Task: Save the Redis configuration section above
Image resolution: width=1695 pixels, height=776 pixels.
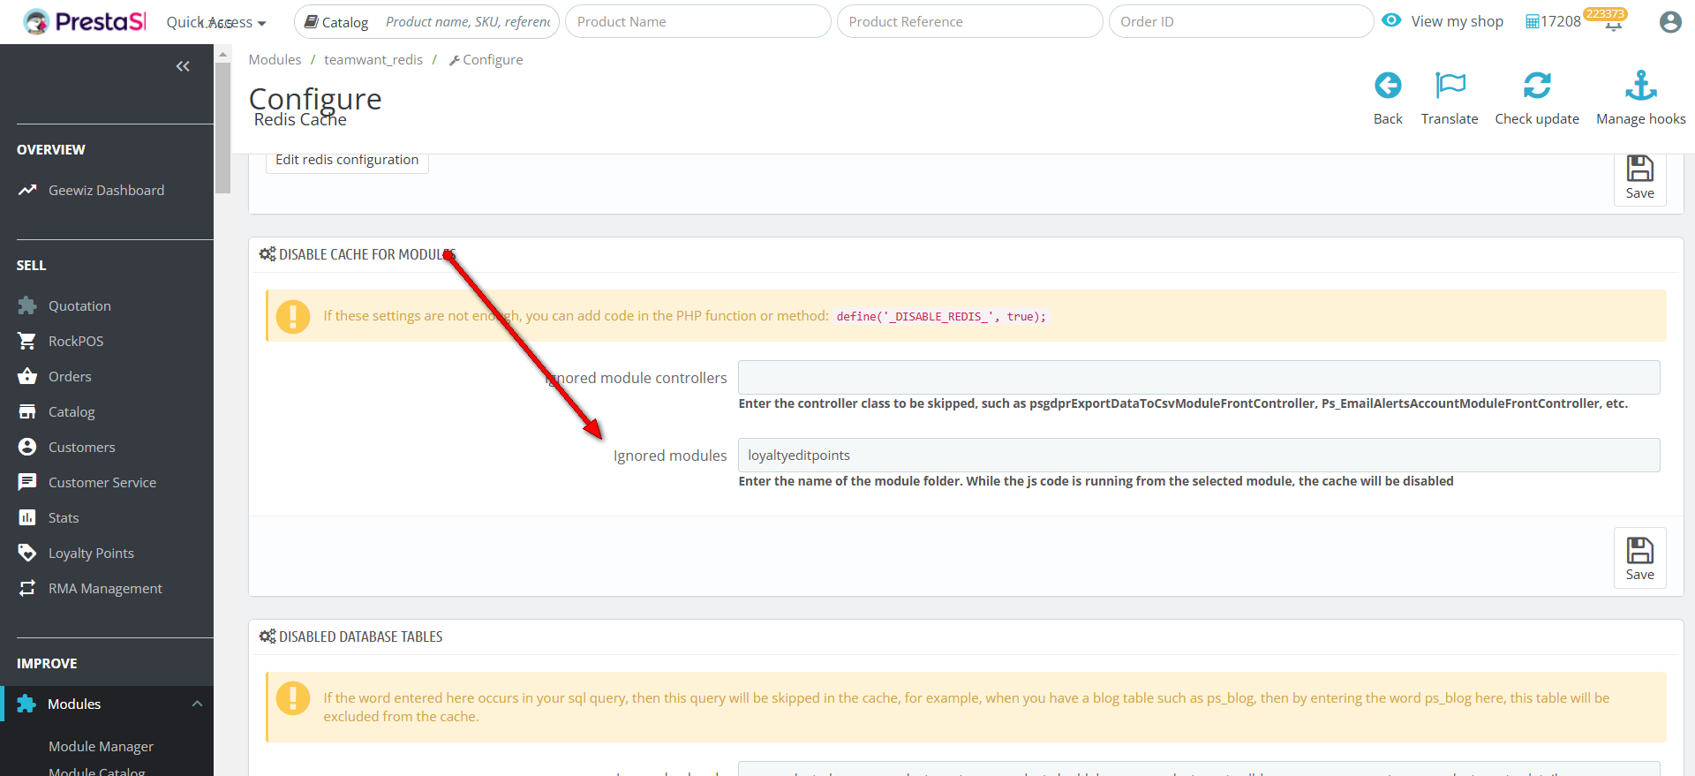Action: pyautogui.click(x=1640, y=179)
